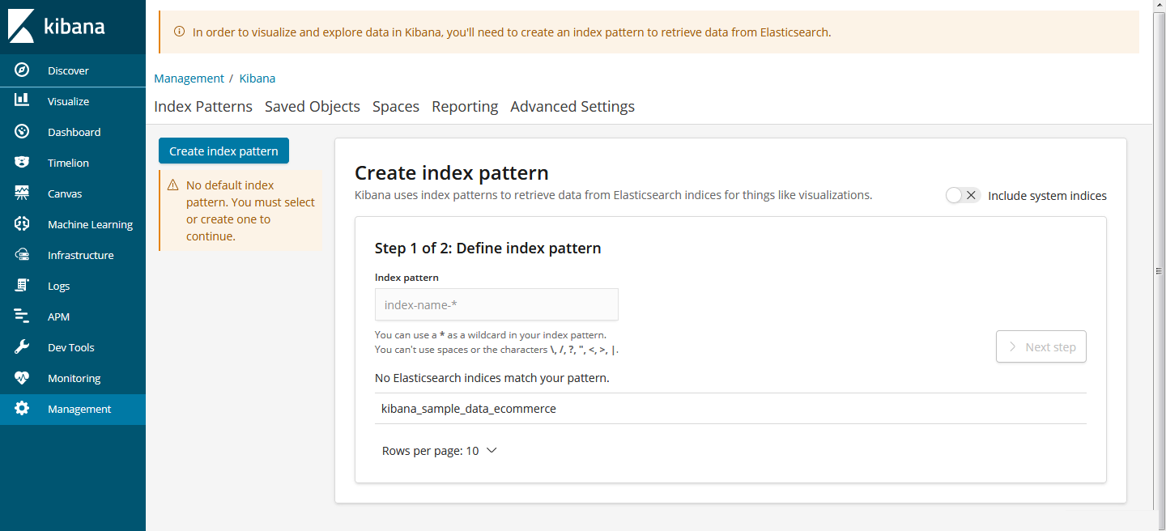Click the Timelion label in sidebar

pos(68,163)
